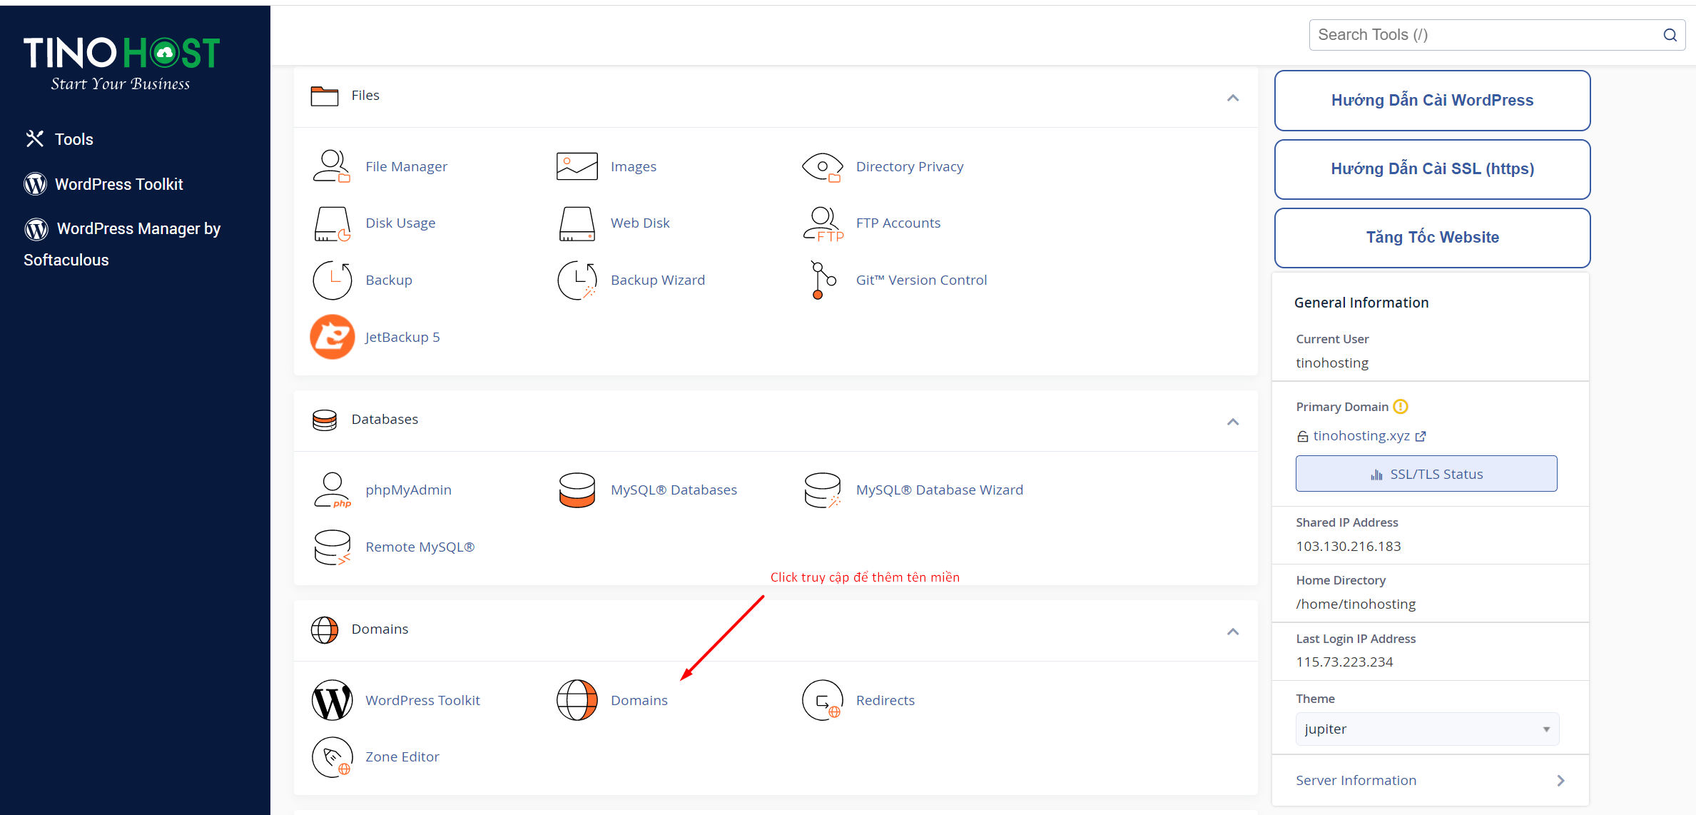Open the Backup clock icon
Viewport: 1696px width, 815px height.
(x=332, y=280)
